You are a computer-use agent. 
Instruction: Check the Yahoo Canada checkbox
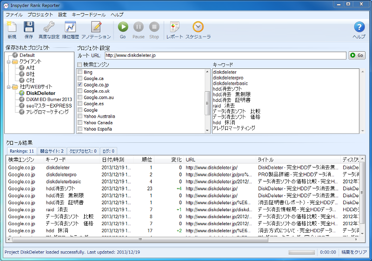tap(80, 122)
